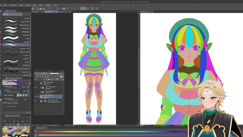The width and height of the screenshot is (243, 137).
Task: Select the Volume_Line brush
Action: pos(16,48)
